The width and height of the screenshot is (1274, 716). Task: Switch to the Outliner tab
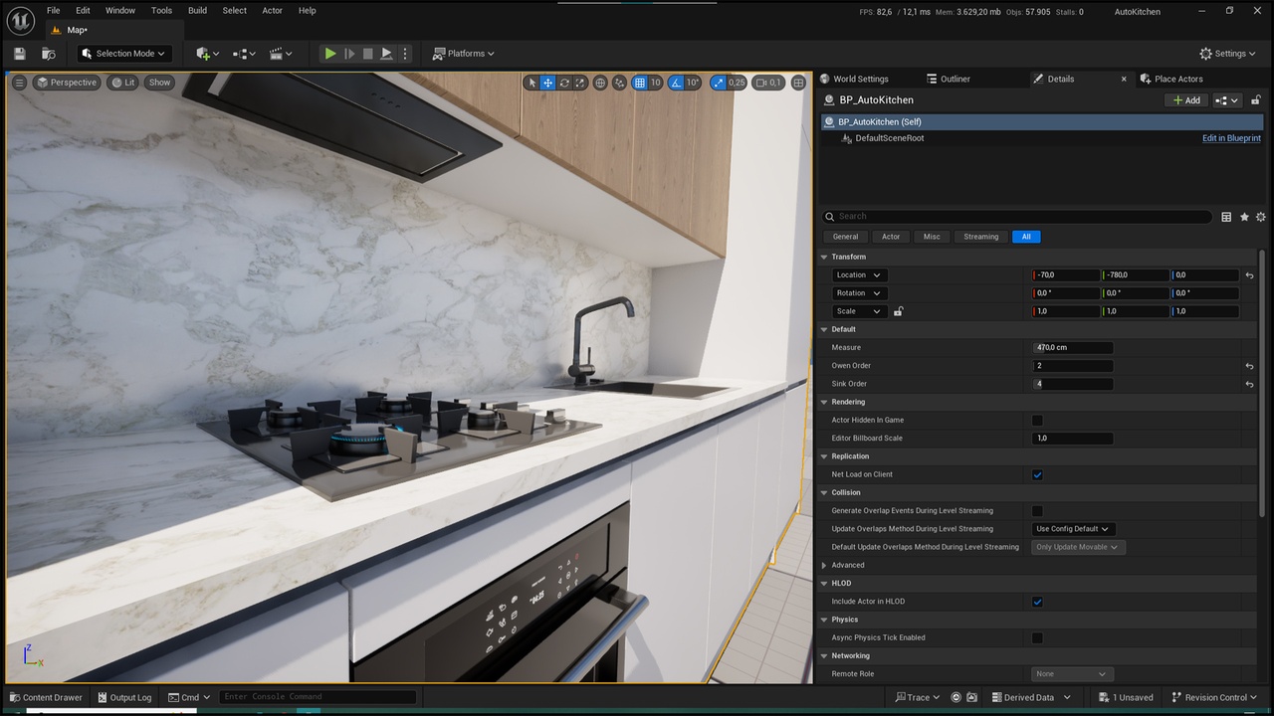click(x=955, y=79)
